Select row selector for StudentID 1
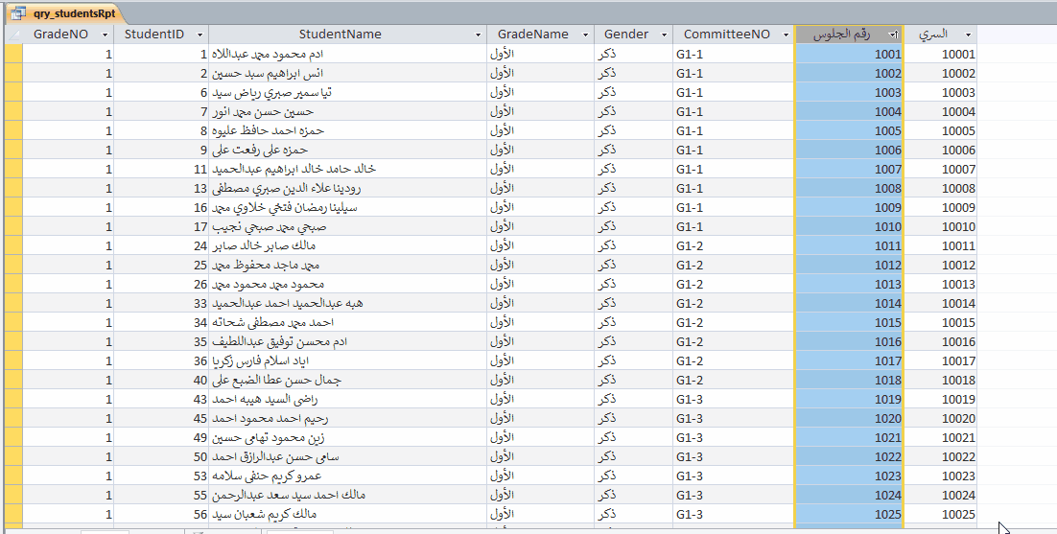The height and width of the screenshot is (534, 1057). pyautogui.click(x=13, y=55)
